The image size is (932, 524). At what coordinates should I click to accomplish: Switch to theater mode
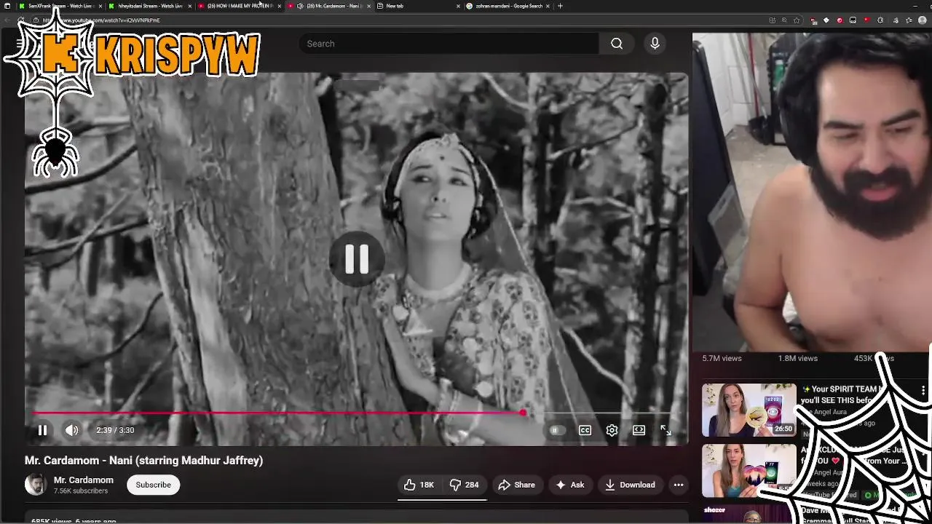coord(639,430)
